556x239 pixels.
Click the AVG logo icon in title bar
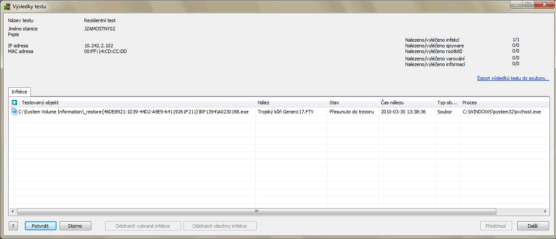pyautogui.click(x=7, y=7)
